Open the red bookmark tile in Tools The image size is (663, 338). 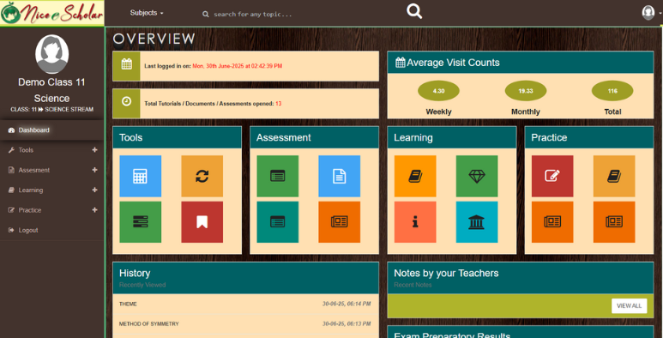(x=202, y=222)
